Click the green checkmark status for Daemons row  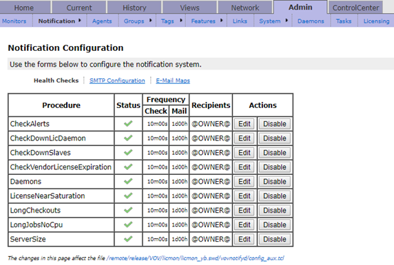128,181
